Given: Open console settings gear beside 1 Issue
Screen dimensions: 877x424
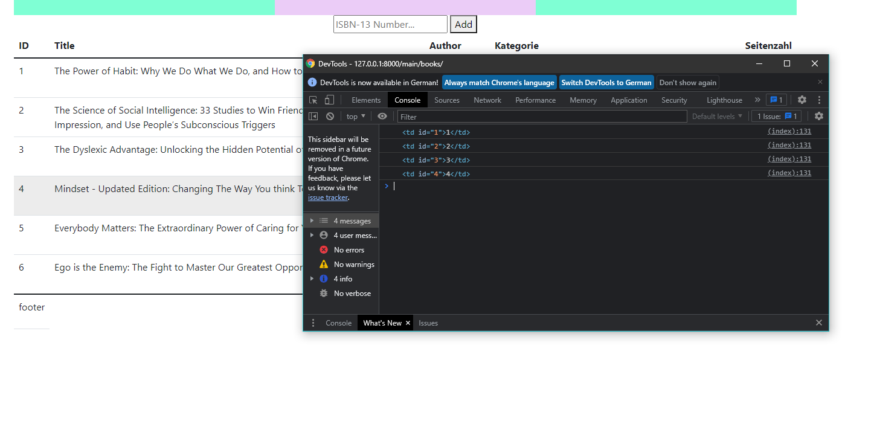Looking at the screenshot, I should (x=819, y=117).
